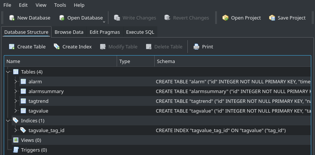Click the tagtrend table icon
The width and height of the screenshot is (315, 155).
(23, 101)
